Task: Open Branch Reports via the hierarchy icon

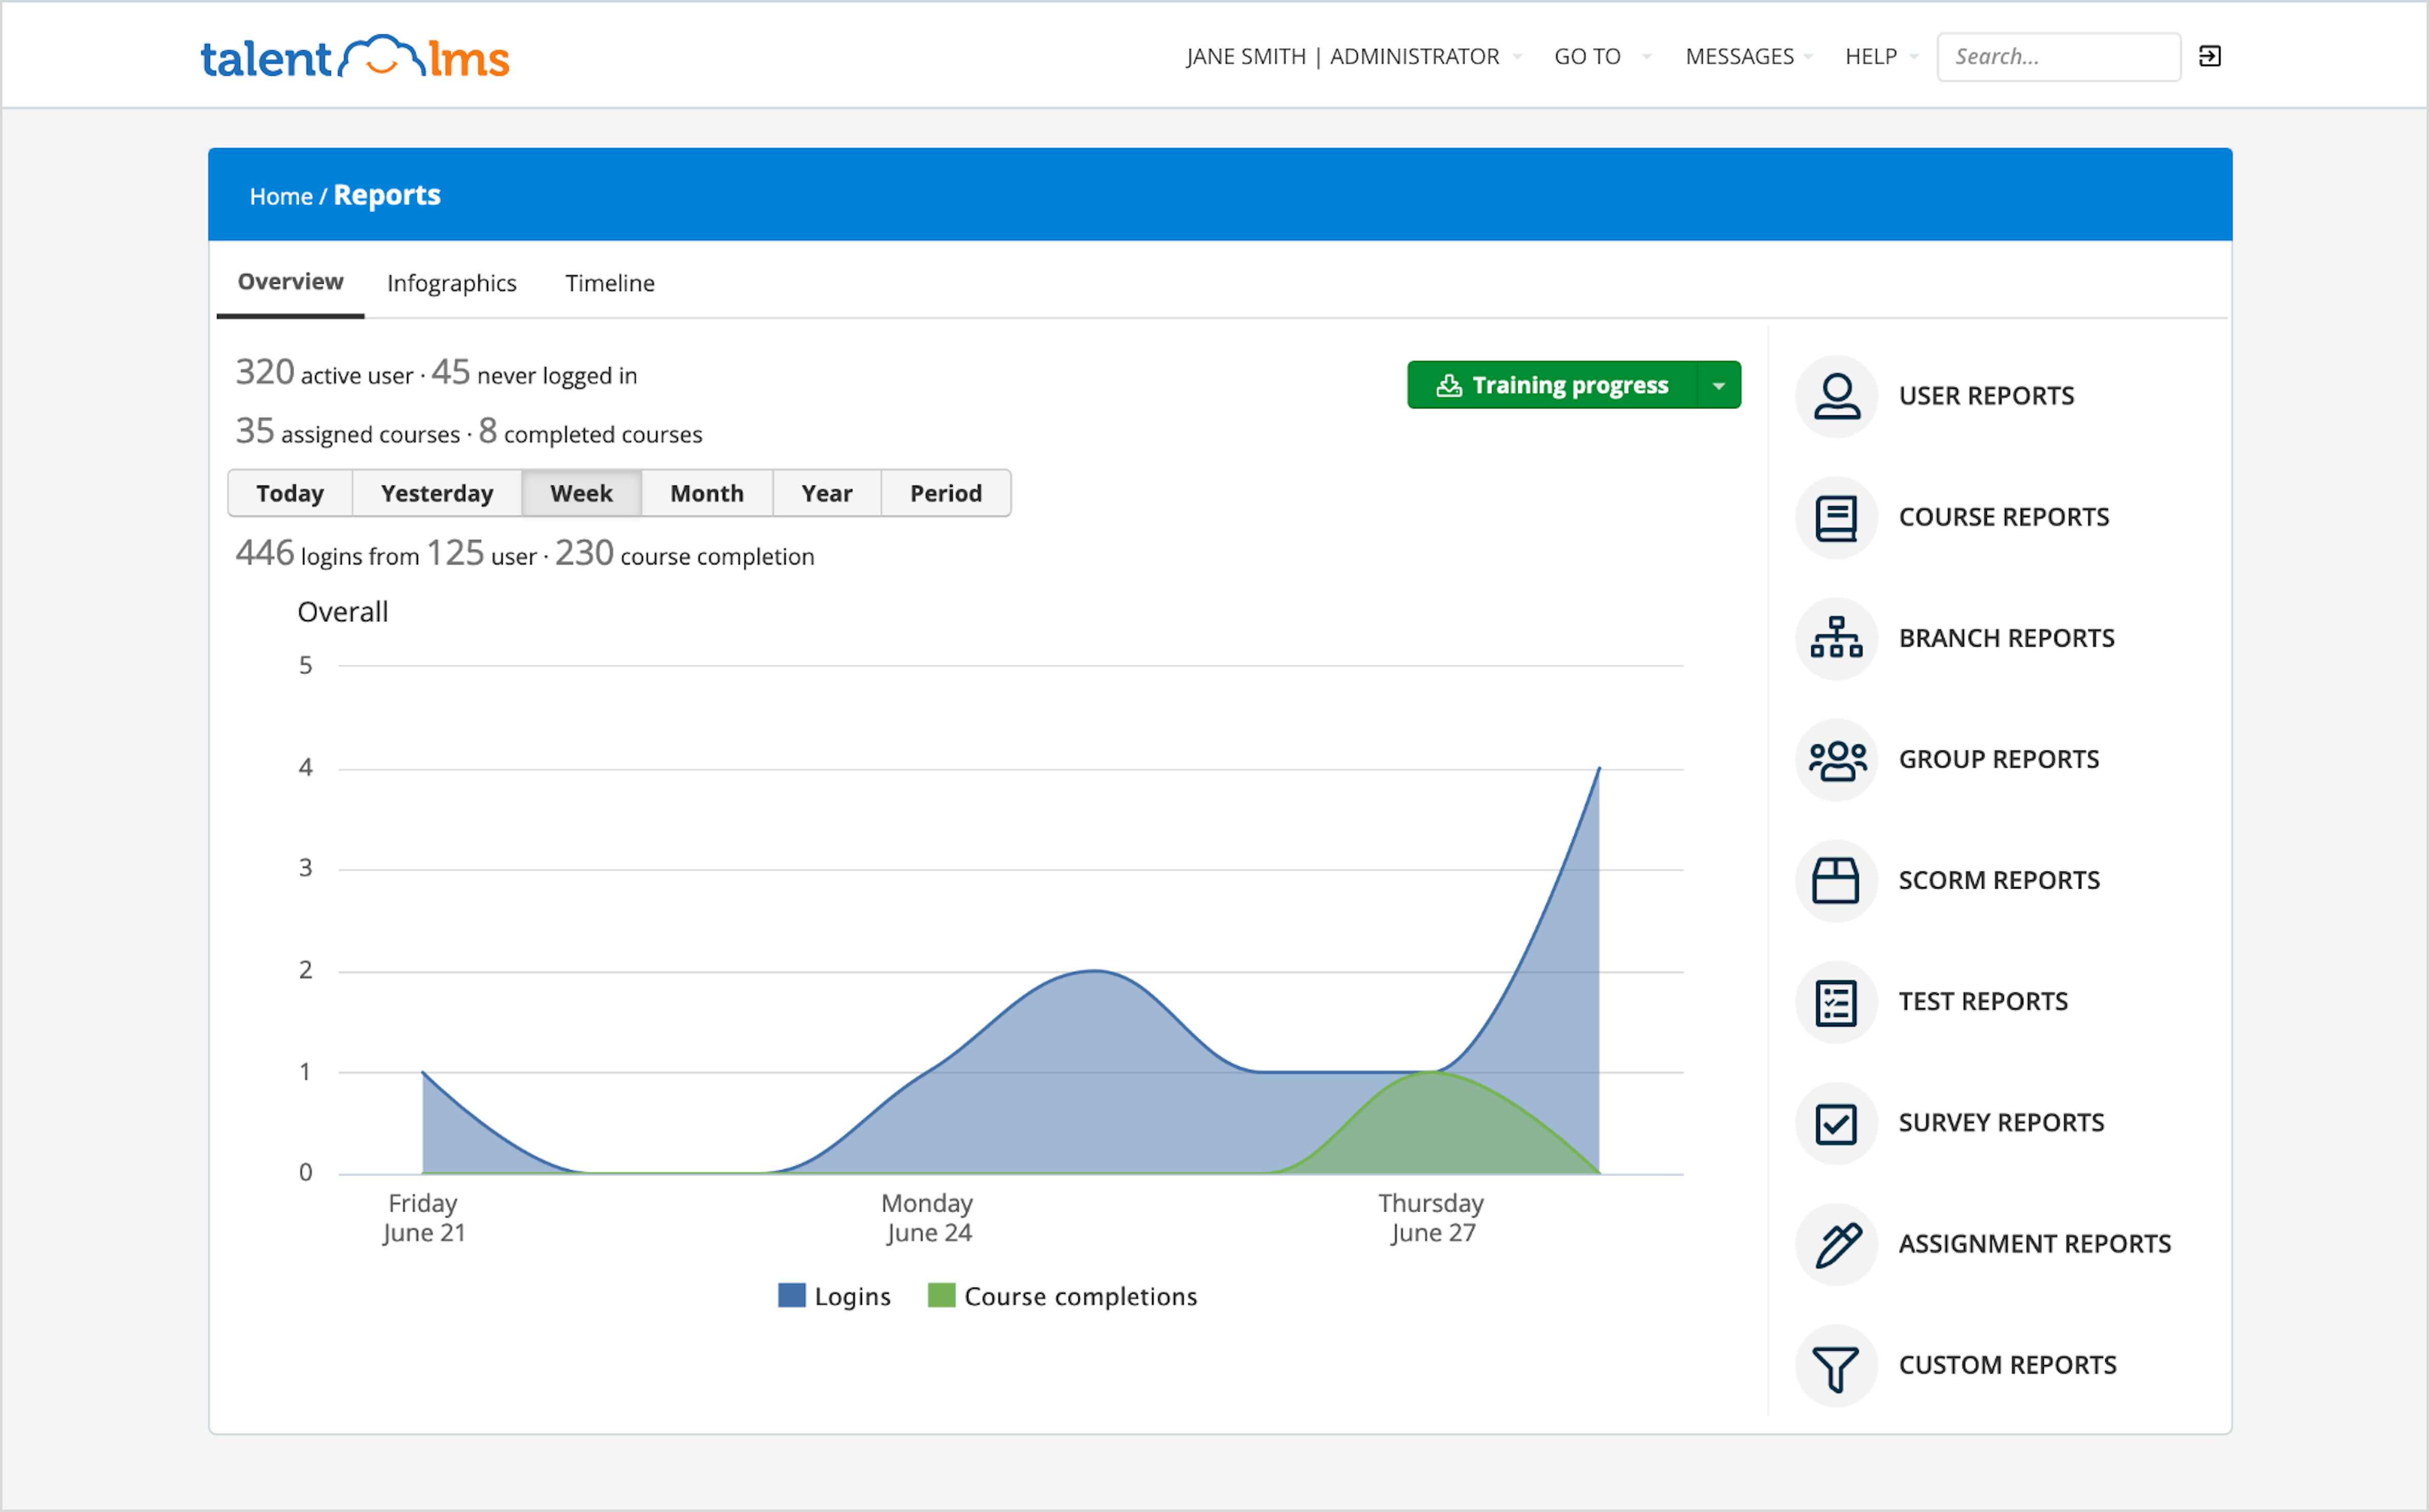Action: point(1836,638)
